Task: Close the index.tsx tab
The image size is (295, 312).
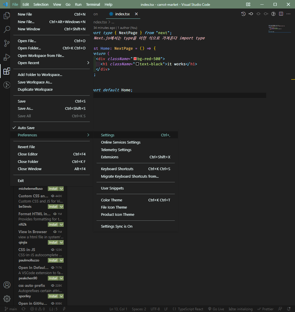Action: point(136,14)
